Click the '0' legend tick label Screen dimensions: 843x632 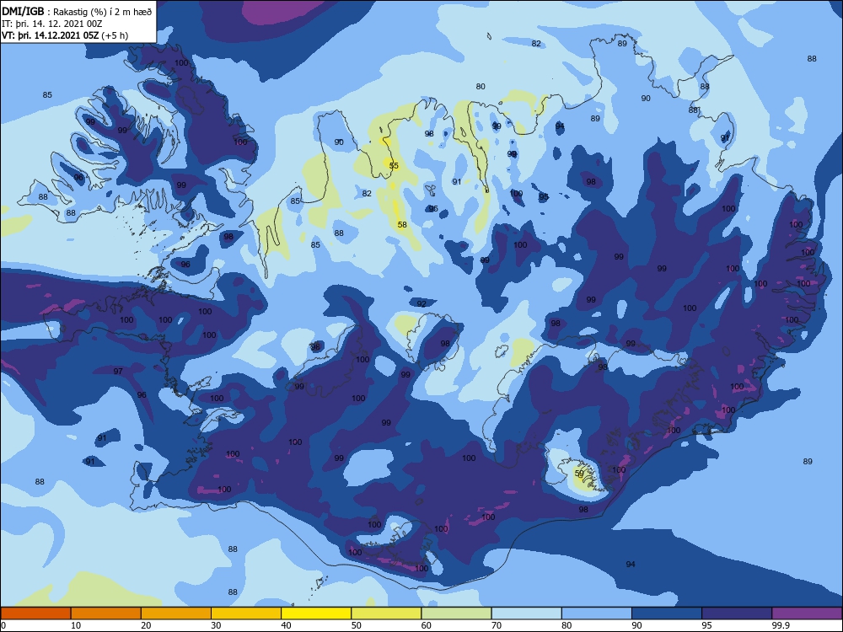coord(3,625)
